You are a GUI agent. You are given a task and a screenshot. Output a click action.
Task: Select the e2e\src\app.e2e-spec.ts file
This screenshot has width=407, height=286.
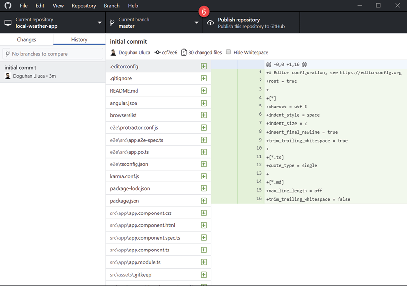pyautogui.click(x=158, y=140)
